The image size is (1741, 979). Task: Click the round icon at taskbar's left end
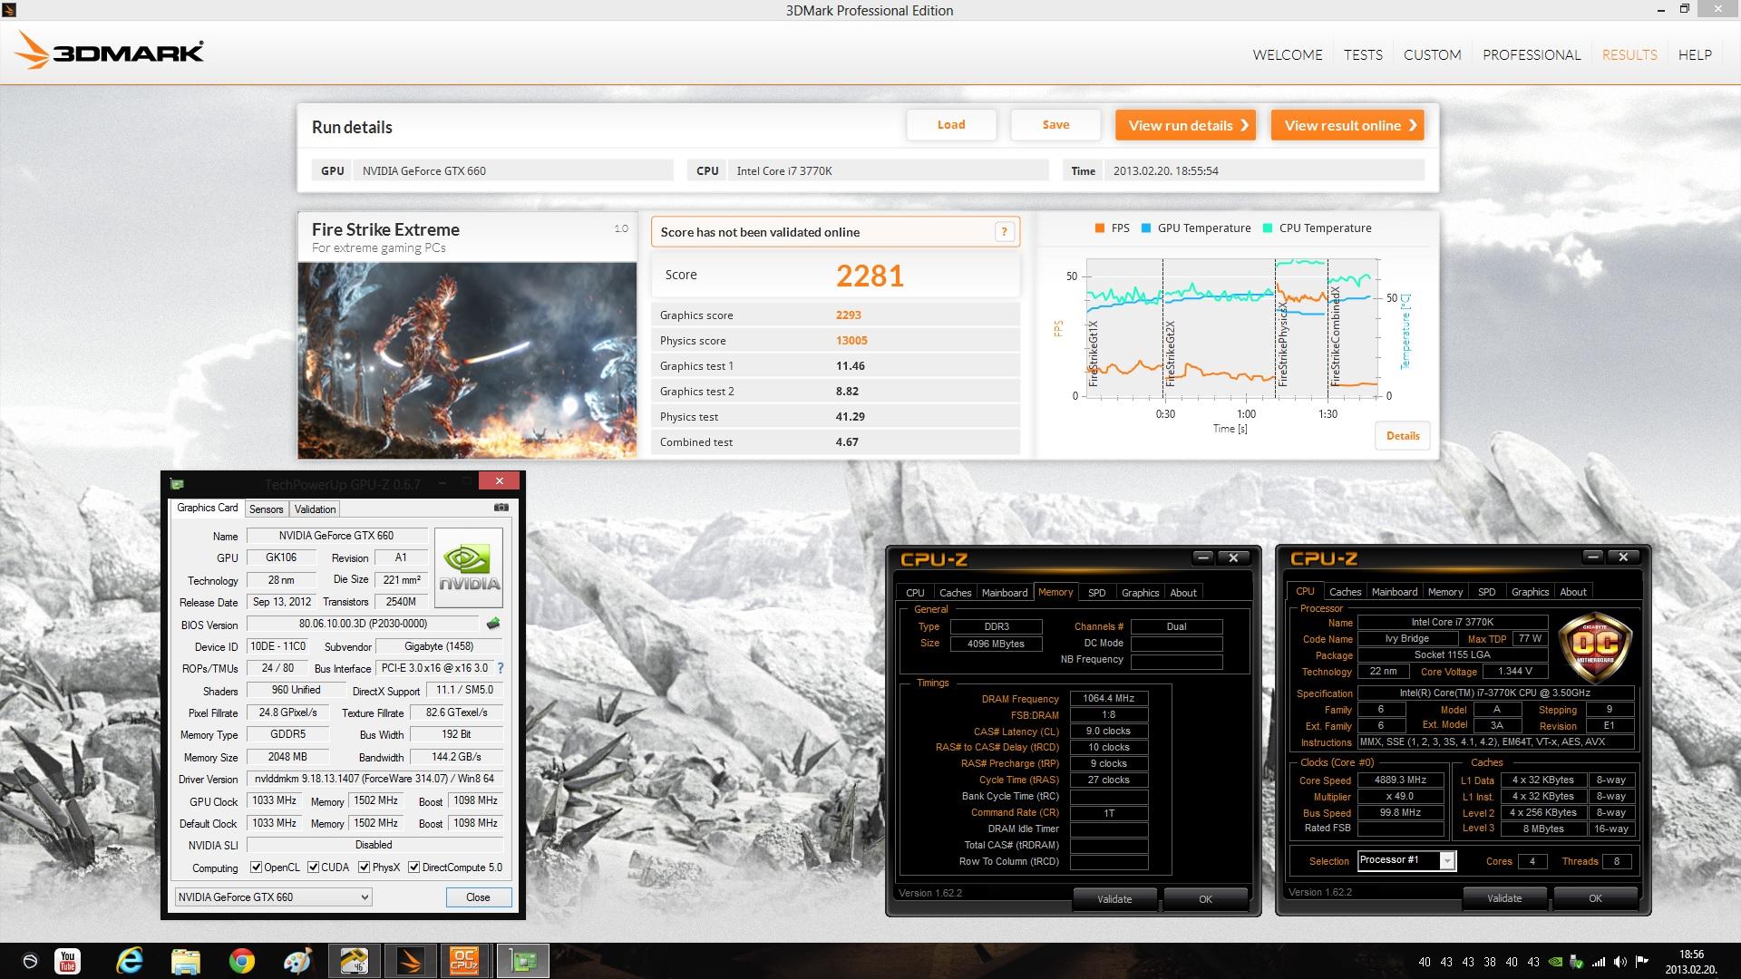click(x=30, y=961)
